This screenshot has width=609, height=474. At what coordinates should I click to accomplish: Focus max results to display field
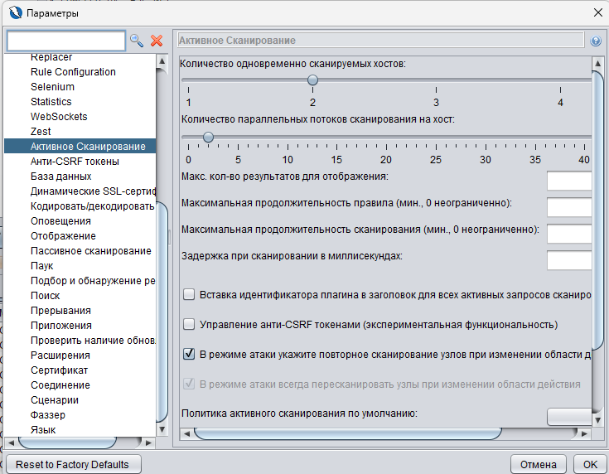pyautogui.click(x=569, y=181)
